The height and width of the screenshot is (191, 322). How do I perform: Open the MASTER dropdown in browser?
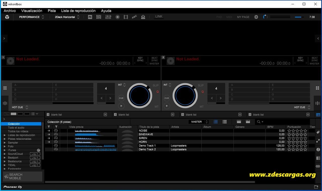coord(199,122)
